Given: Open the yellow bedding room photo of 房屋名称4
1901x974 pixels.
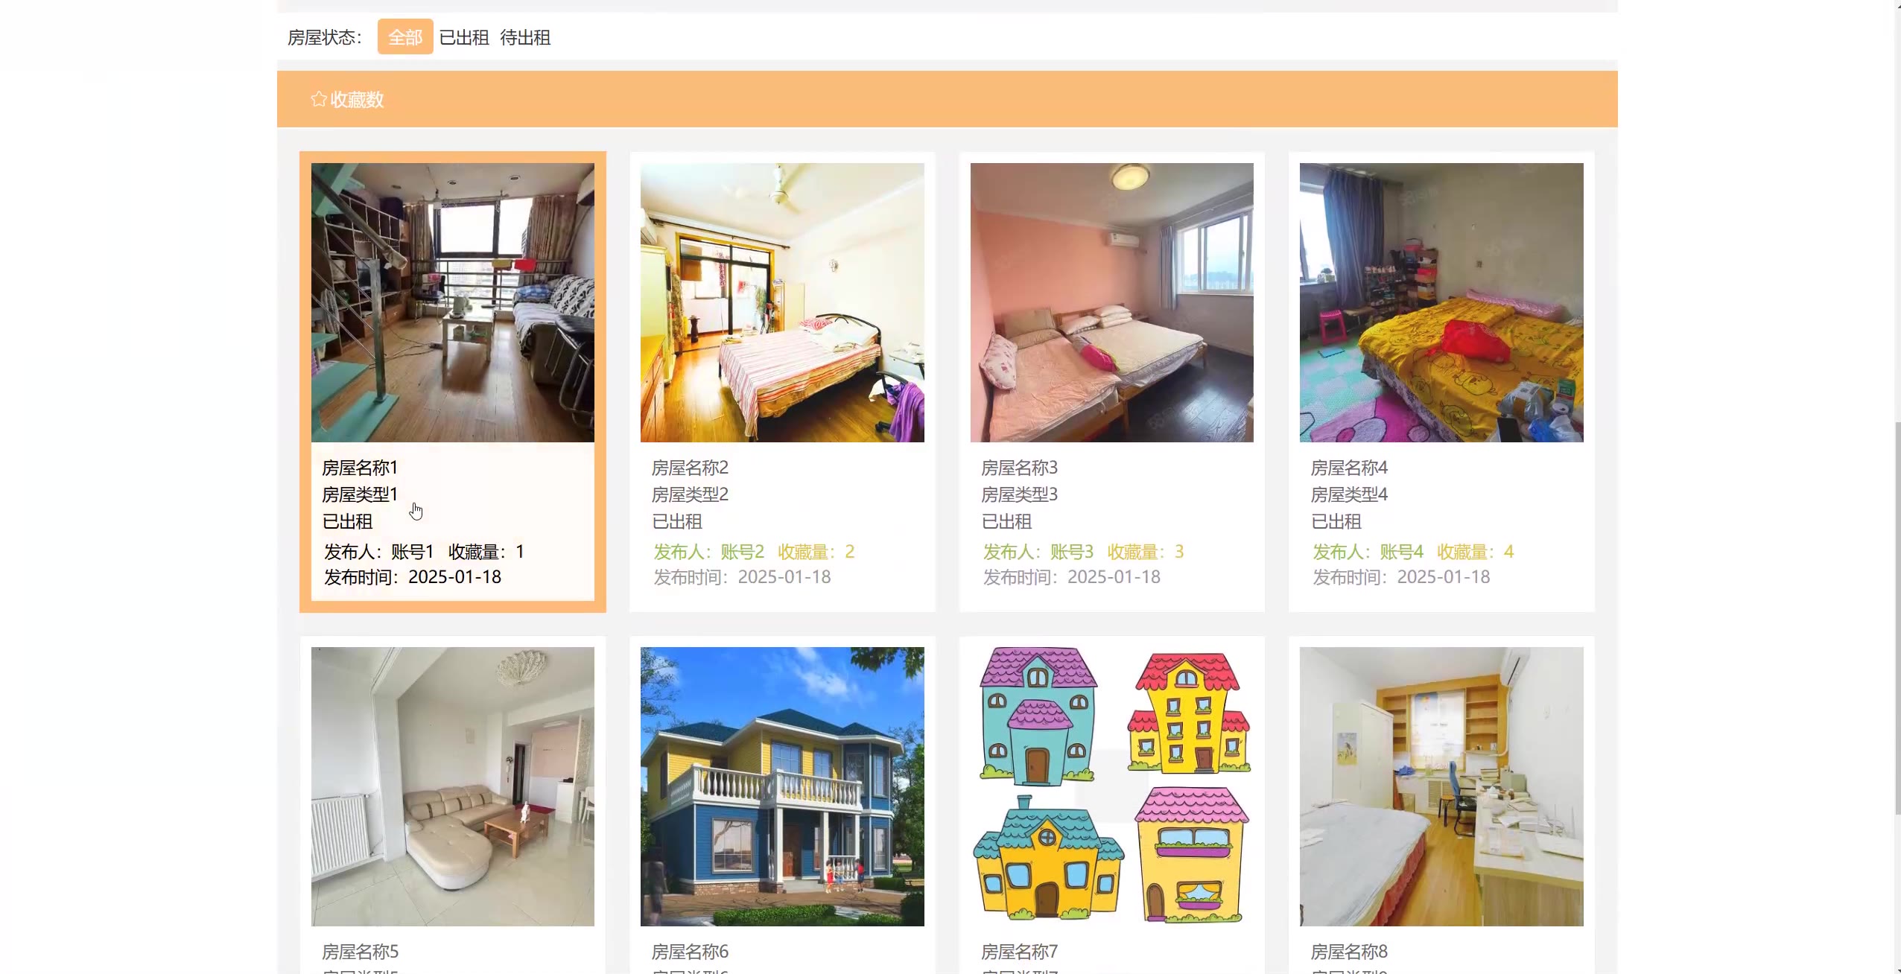Looking at the screenshot, I should (1441, 302).
